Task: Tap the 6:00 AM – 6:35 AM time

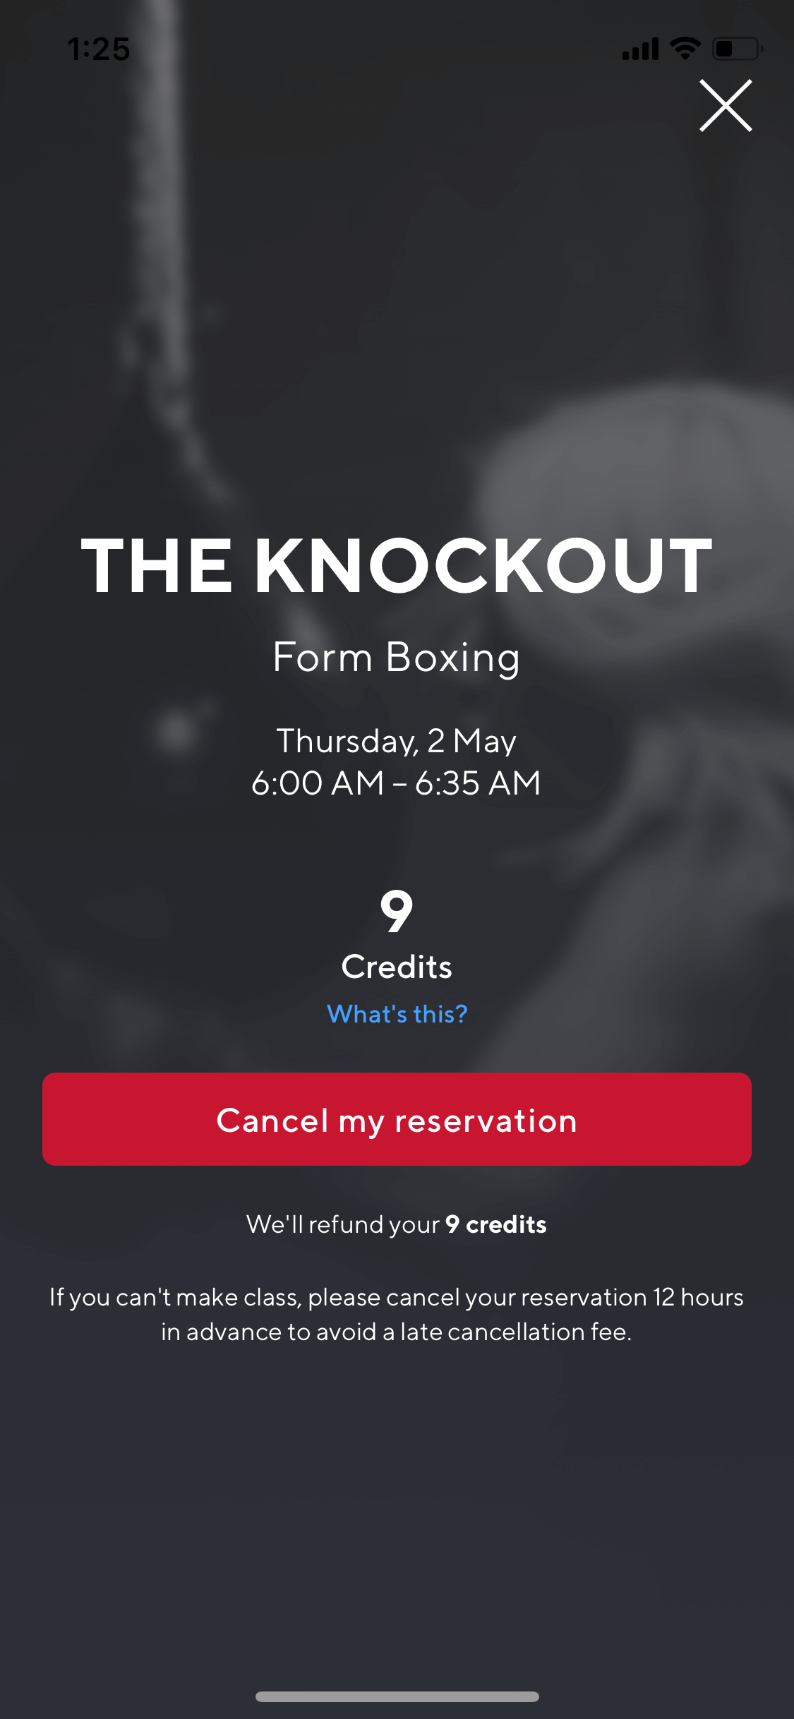Action: point(397,783)
